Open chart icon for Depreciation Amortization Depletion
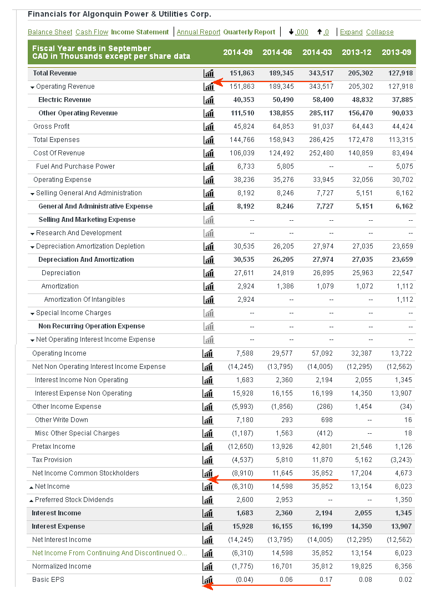 coord(209,247)
